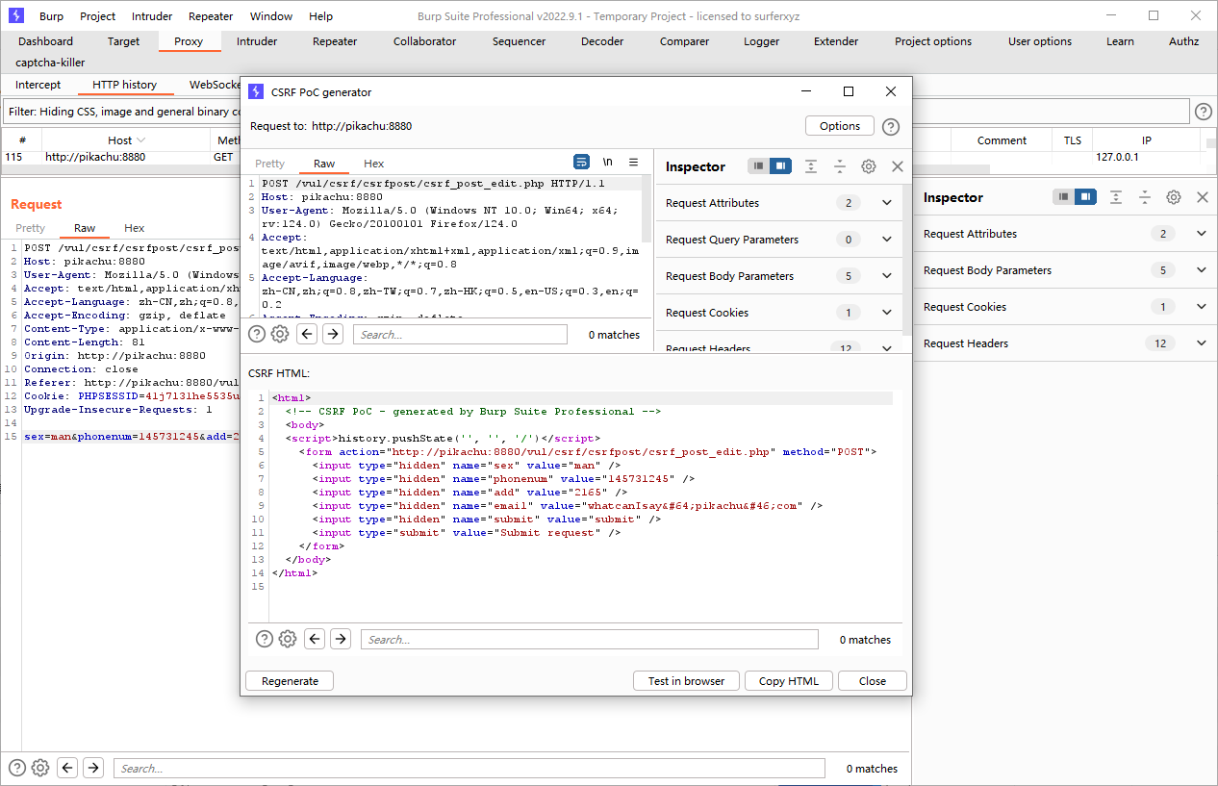Expand Request Cookies in CSRF dialog Inspector
The image size is (1218, 786).
[887, 313]
